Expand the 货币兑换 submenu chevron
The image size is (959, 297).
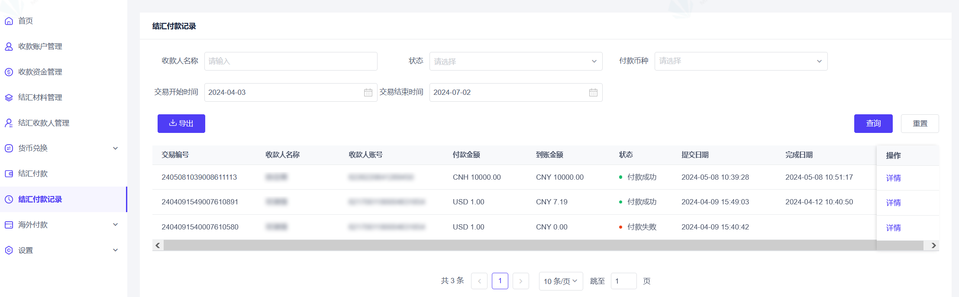tap(116, 148)
